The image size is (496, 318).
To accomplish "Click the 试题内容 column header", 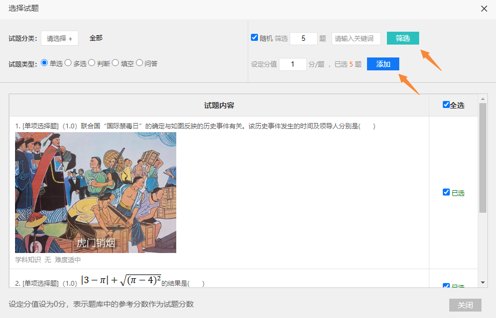I will tap(219, 105).
